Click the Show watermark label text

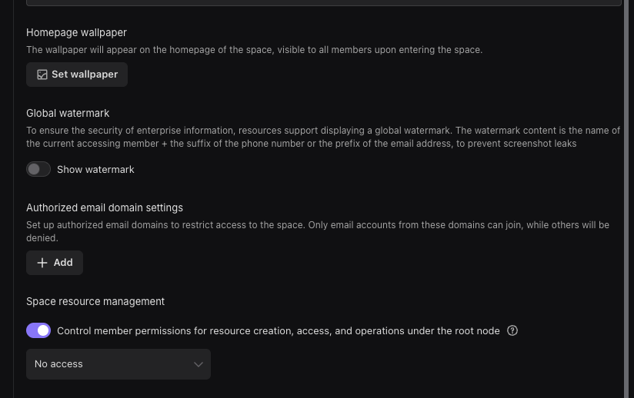[x=95, y=169]
